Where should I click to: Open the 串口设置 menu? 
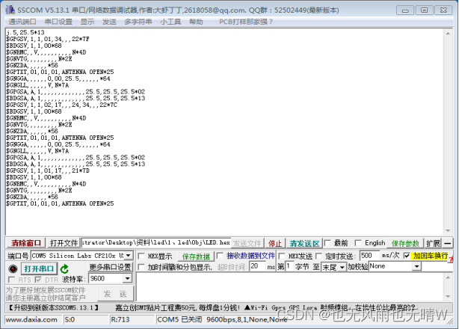tap(58, 22)
